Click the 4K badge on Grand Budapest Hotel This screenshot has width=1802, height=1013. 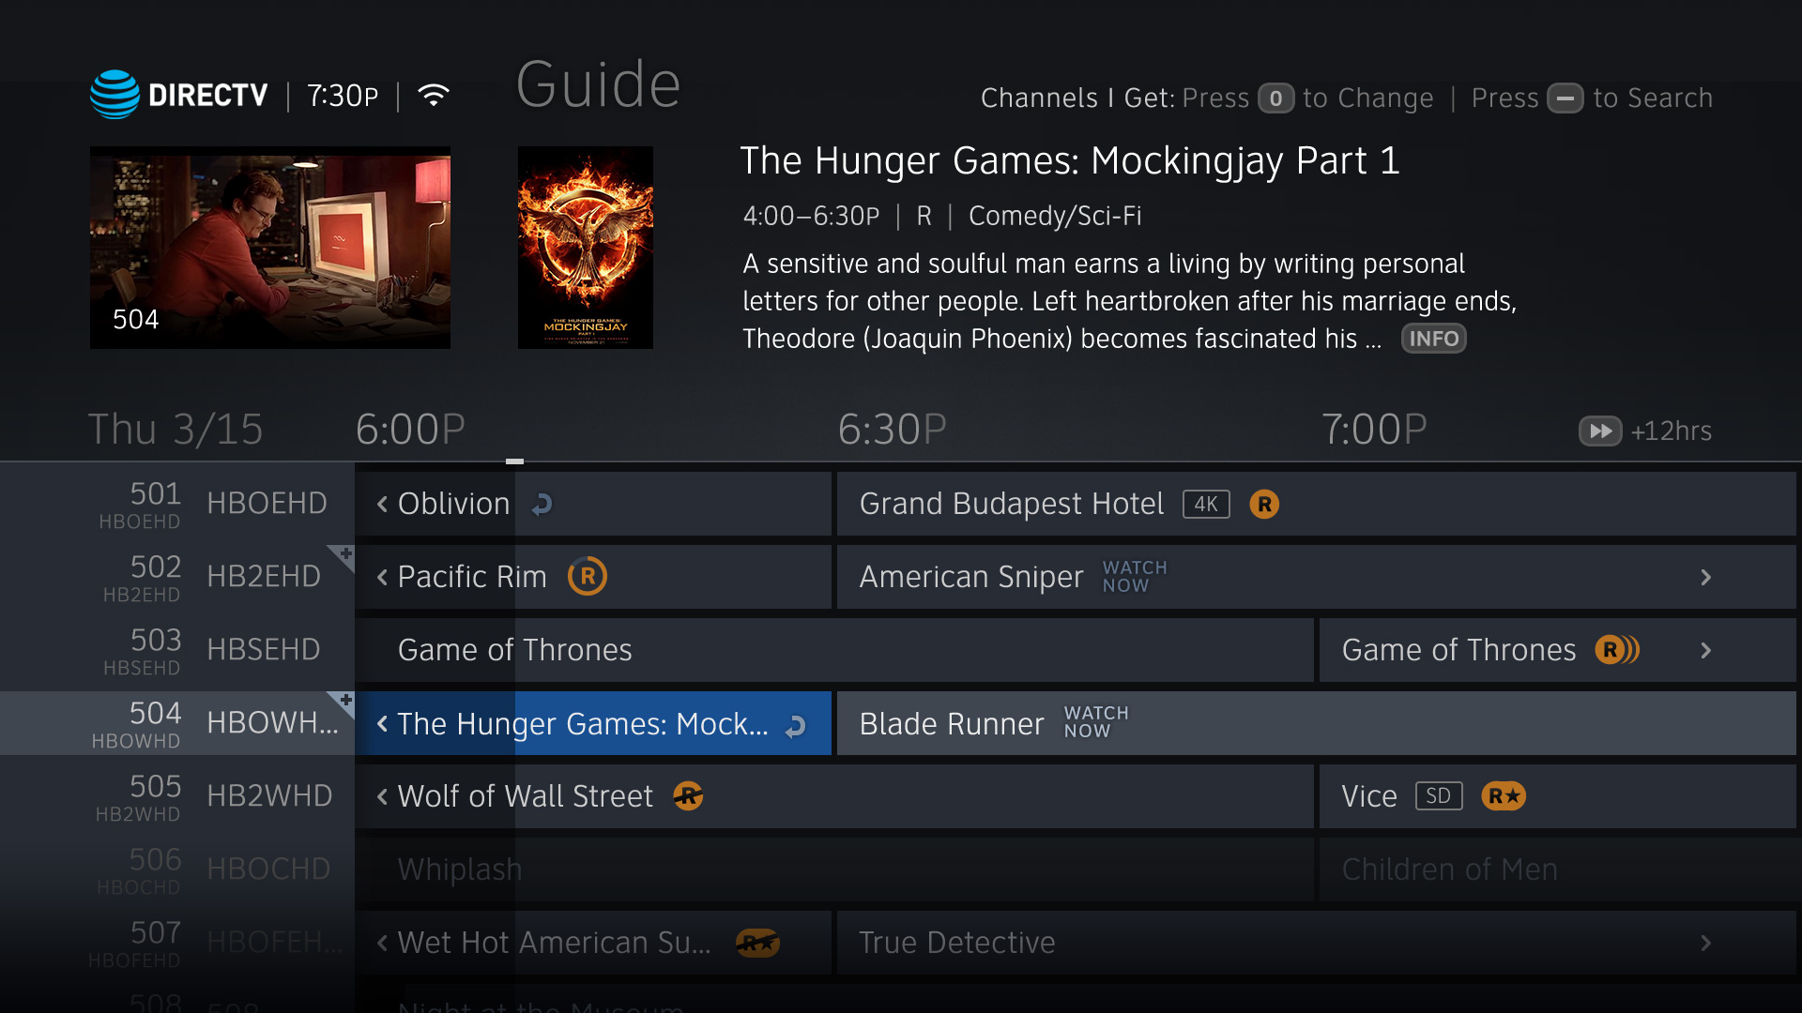[x=1206, y=505]
